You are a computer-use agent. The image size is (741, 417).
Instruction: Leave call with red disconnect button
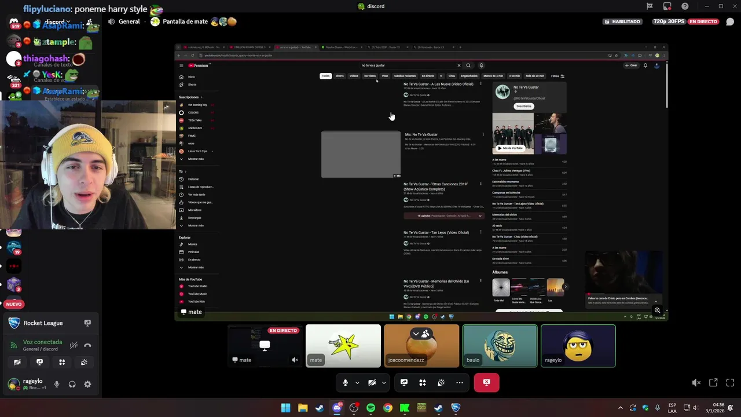click(486, 382)
